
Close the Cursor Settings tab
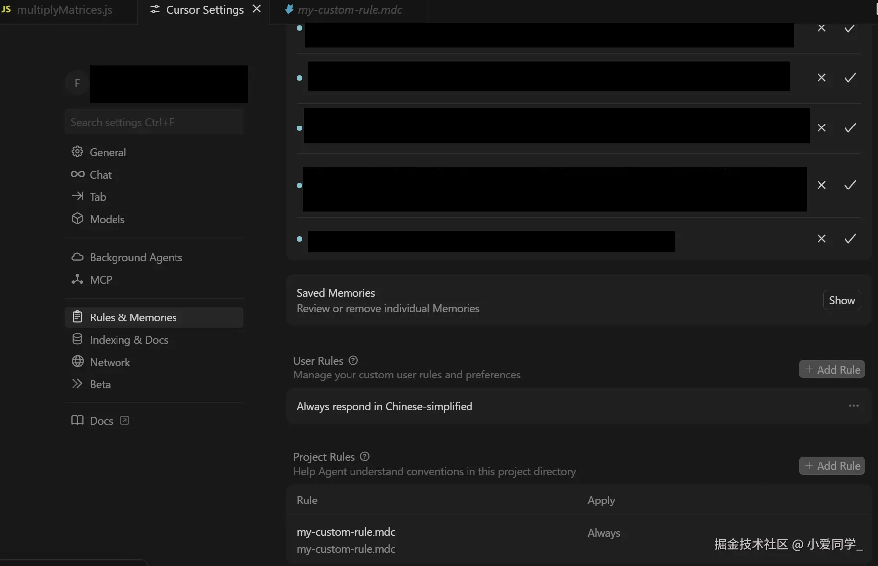tap(257, 9)
